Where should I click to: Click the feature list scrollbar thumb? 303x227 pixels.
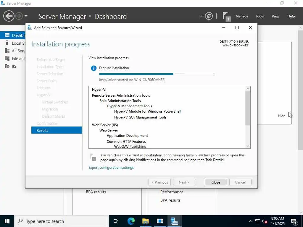[x=248, y=108]
